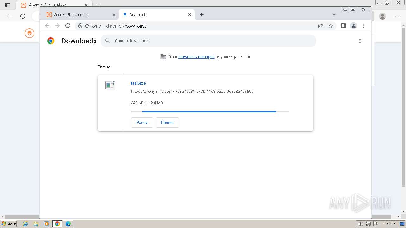Launch Internet Explorer from taskbar
The height and width of the screenshot is (228, 406).
pyautogui.click(x=25, y=224)
